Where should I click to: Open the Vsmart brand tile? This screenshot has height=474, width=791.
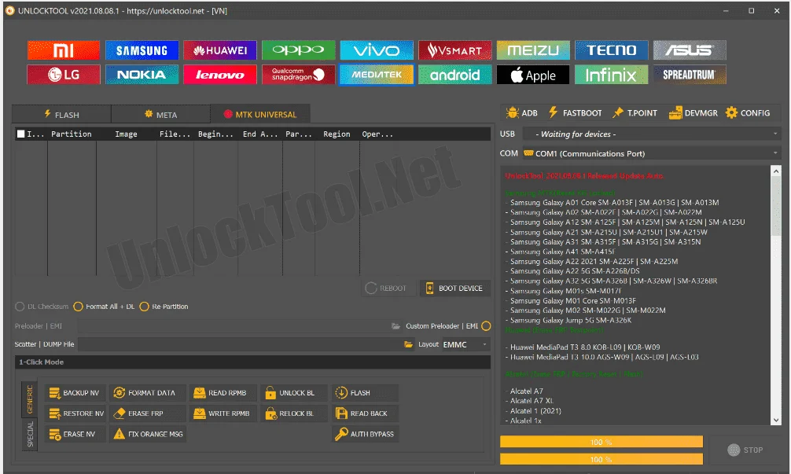pos(455,50)
